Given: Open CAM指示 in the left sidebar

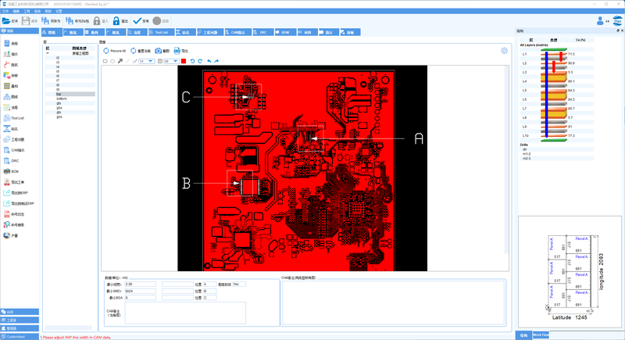Looking at the screenshot, I should [14, 150].
